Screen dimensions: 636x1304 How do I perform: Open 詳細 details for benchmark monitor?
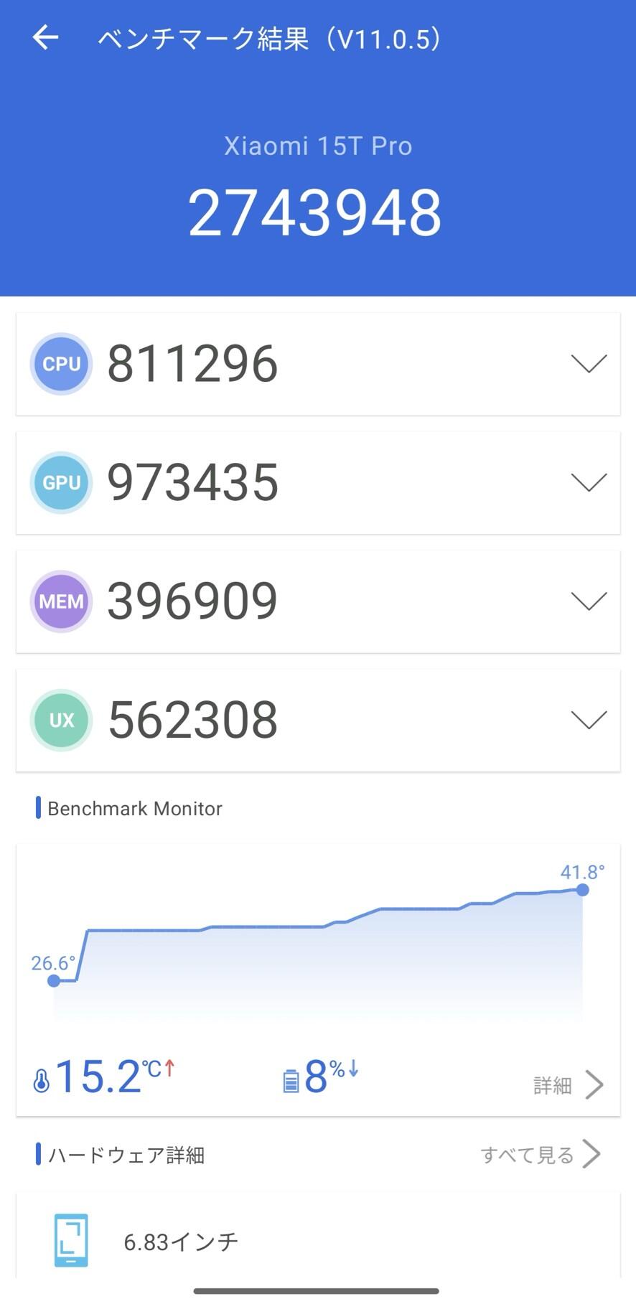[x=568, y=1085]
